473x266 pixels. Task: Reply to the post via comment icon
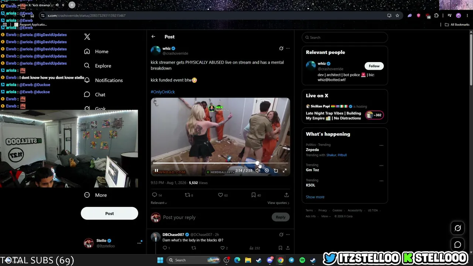[x=154, y=195]
